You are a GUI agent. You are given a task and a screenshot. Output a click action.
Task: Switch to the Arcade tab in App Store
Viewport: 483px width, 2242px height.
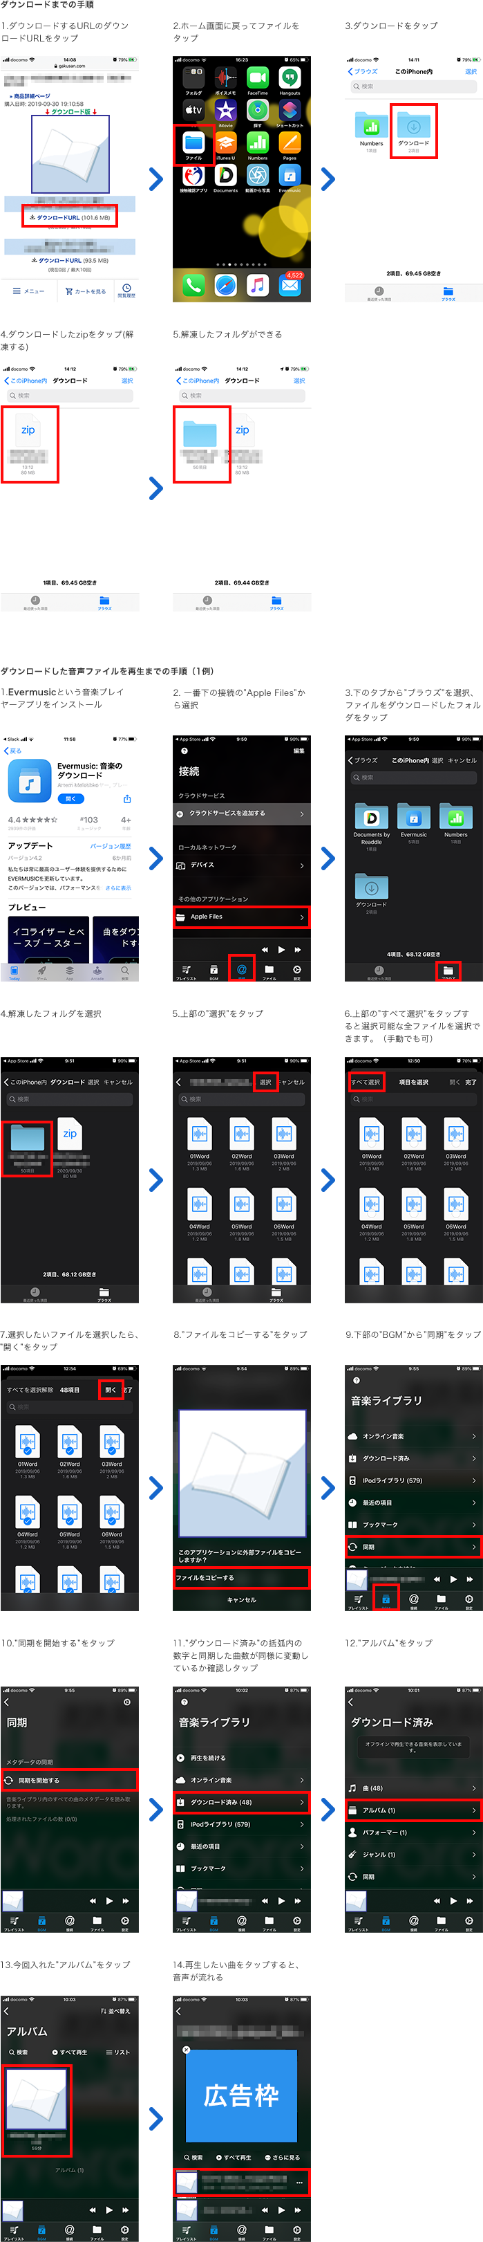click(x=97, y=973)
